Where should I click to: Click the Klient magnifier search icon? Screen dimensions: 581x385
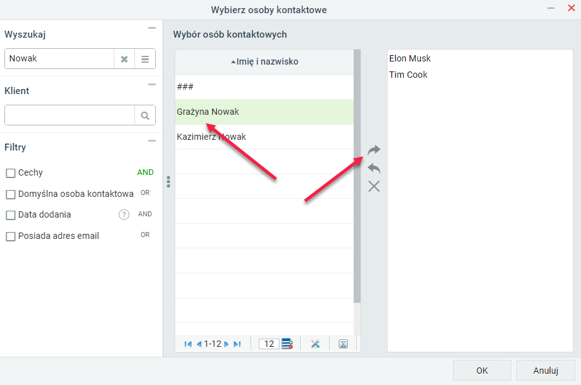click(x=145, y=115)
